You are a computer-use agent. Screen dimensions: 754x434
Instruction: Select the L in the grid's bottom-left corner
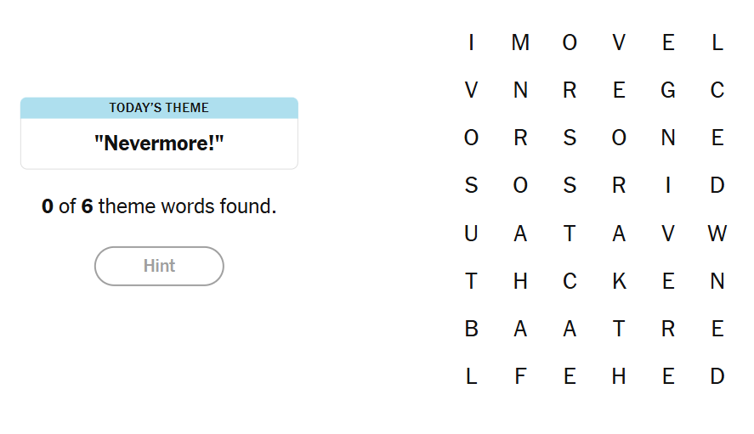coord(471,376)
